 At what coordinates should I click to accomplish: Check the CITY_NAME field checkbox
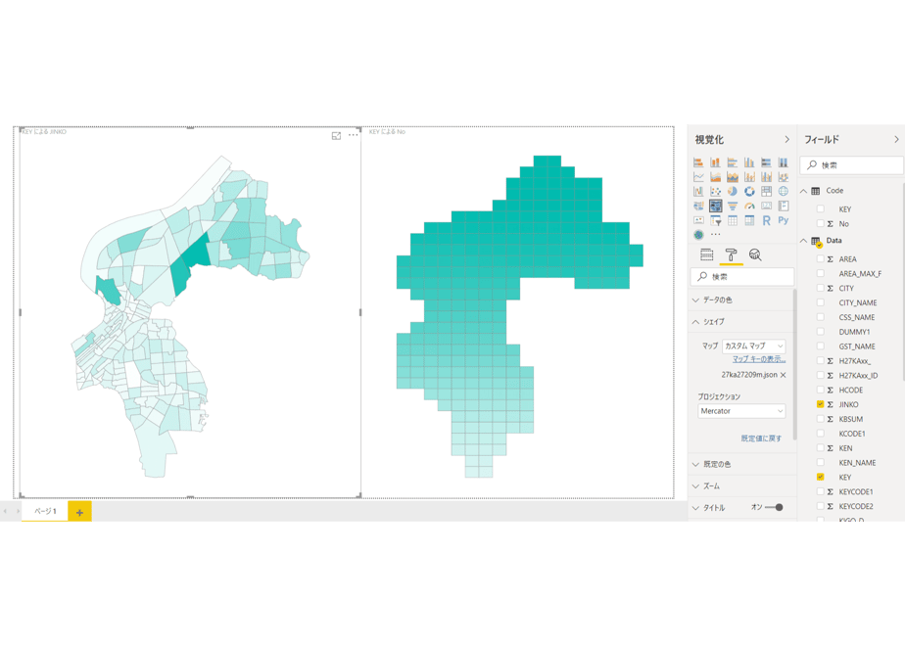(820, 302)
